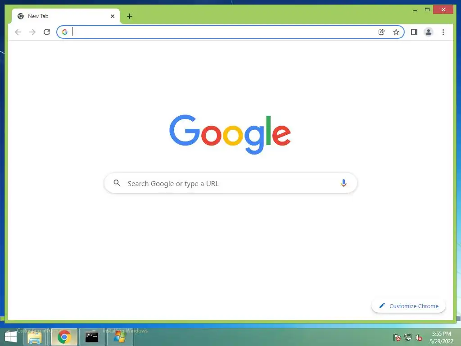The width and height of the screenshot is (461, 346).
Task: Select Chrome icon on the taskbar
Action: point(64,337)
